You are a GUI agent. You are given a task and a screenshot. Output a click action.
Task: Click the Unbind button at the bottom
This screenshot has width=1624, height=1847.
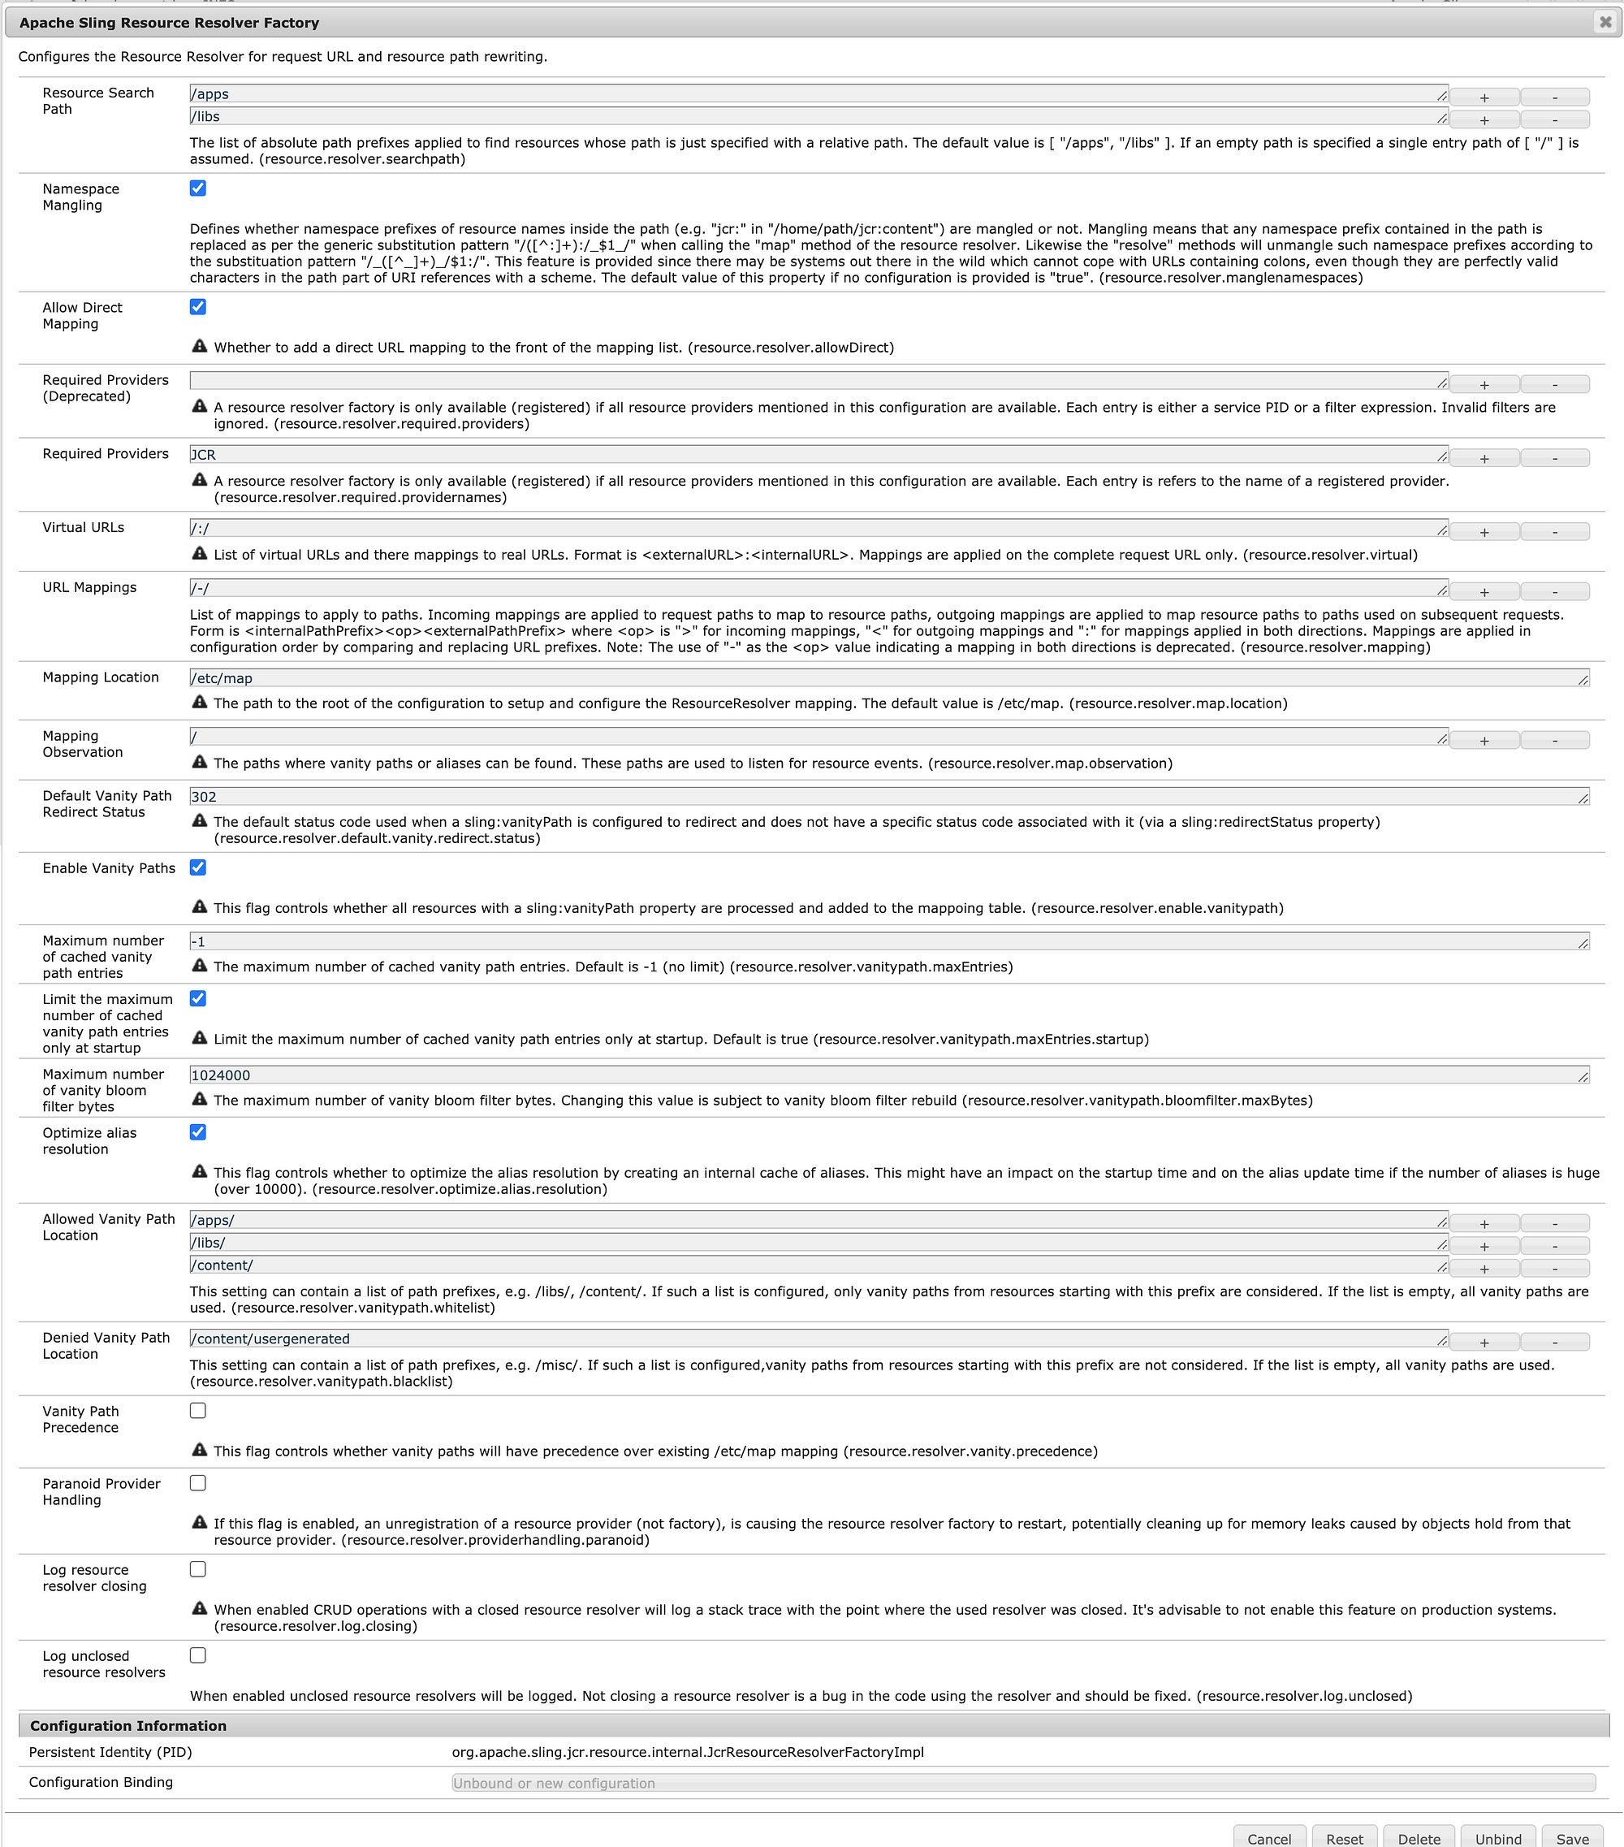1500,1835
